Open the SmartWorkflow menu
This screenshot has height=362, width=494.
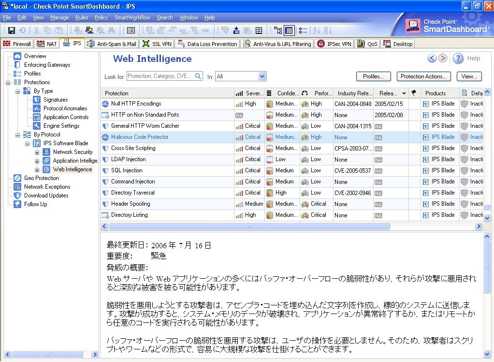132,17
